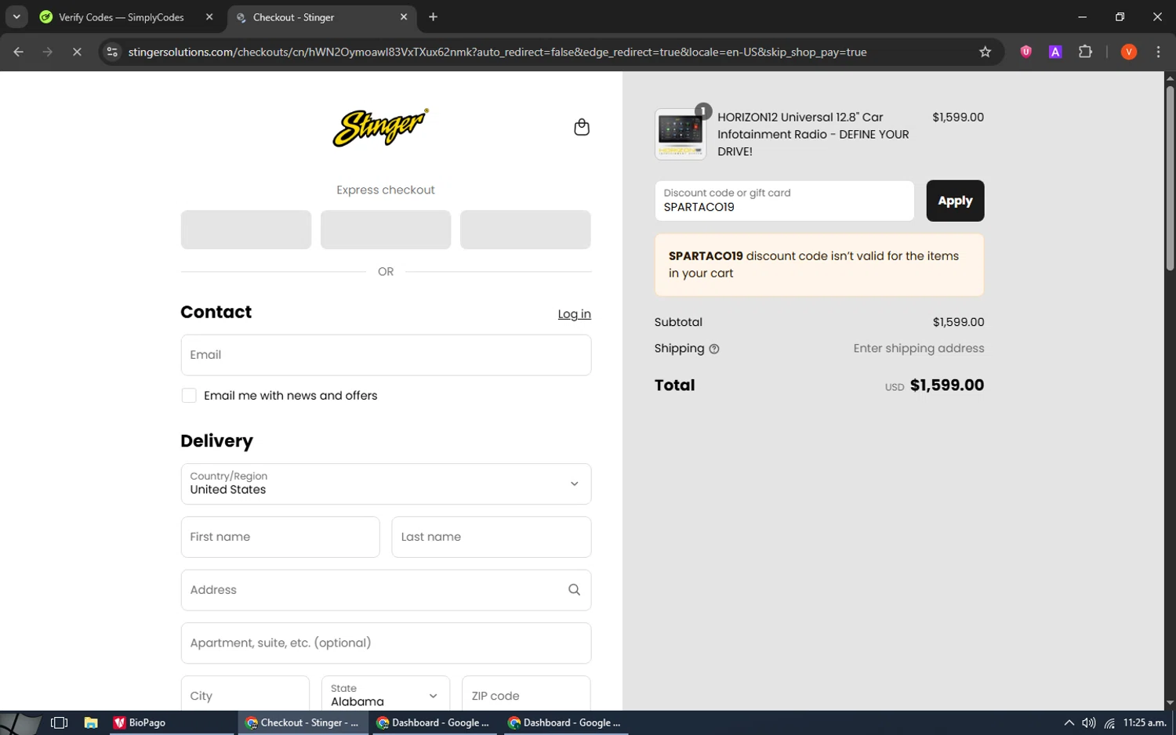
Task: Click the browser address bar URL
Action: pyautogui.click(x=497, y=52)
